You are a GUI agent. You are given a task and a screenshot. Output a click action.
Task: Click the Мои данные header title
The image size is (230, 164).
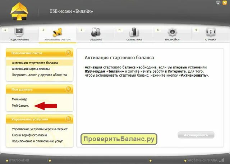tap(22, 90)
